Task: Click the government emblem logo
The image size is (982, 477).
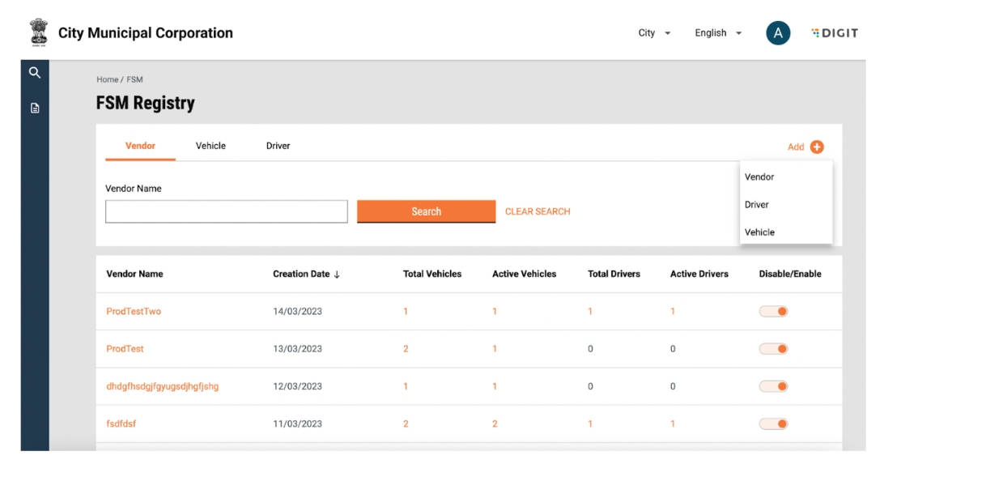Action: click(38, 32)
